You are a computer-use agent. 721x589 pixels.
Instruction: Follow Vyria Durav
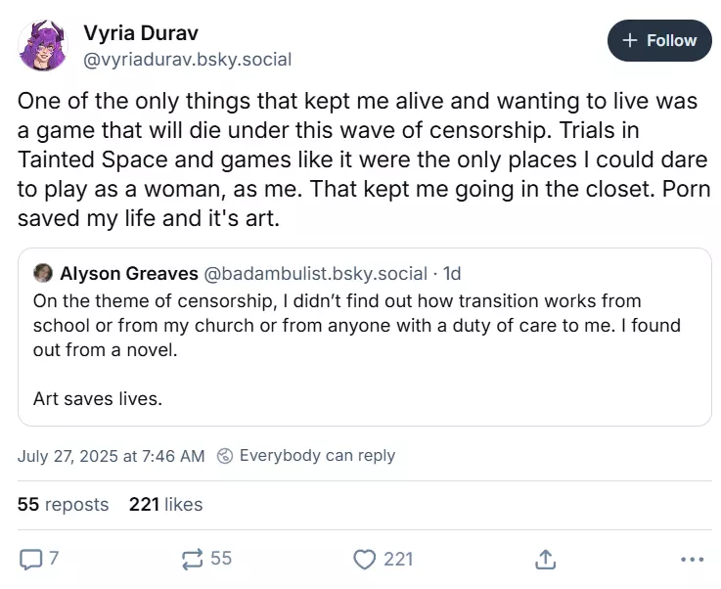pos(658,41)
